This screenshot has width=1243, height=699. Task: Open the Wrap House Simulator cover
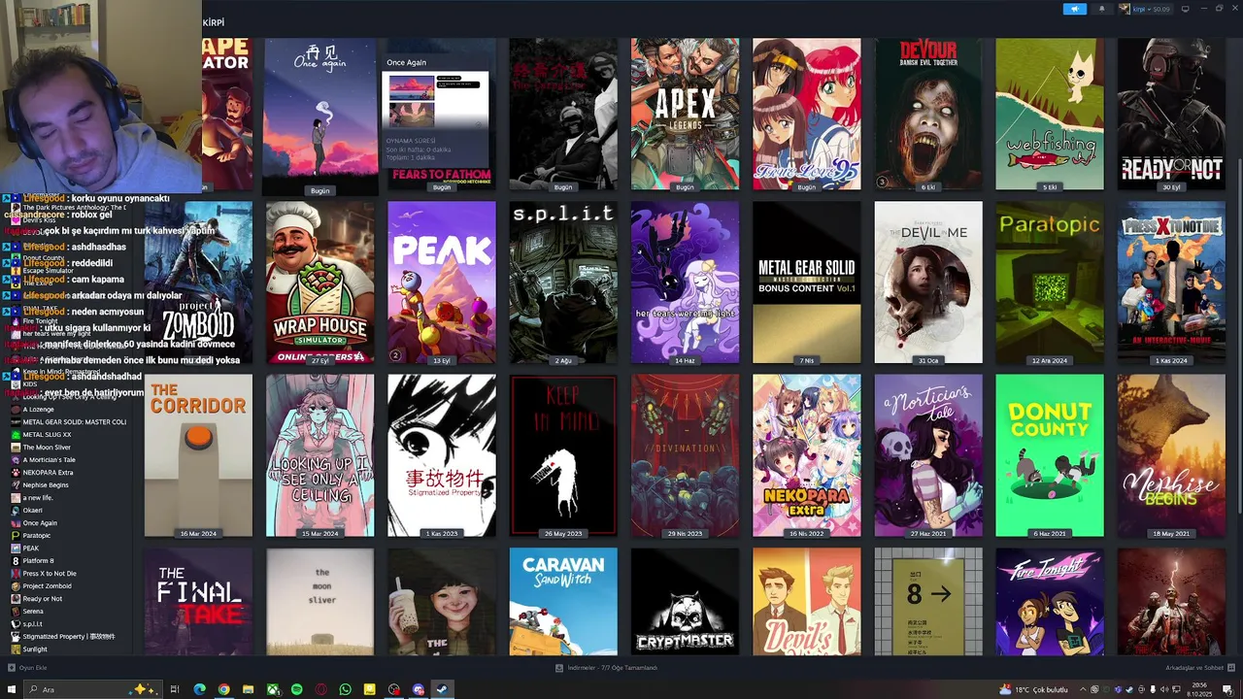coord(320,283)
